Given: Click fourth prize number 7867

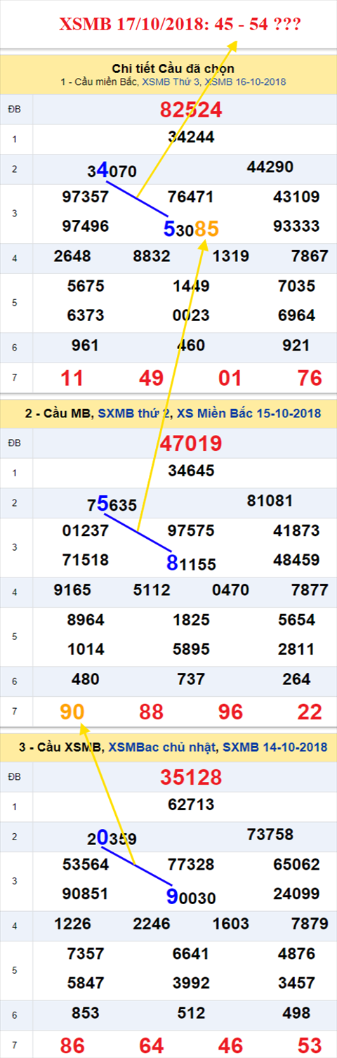Looking at the screenshot, I should pyautogui.click(x=310, y=256).
